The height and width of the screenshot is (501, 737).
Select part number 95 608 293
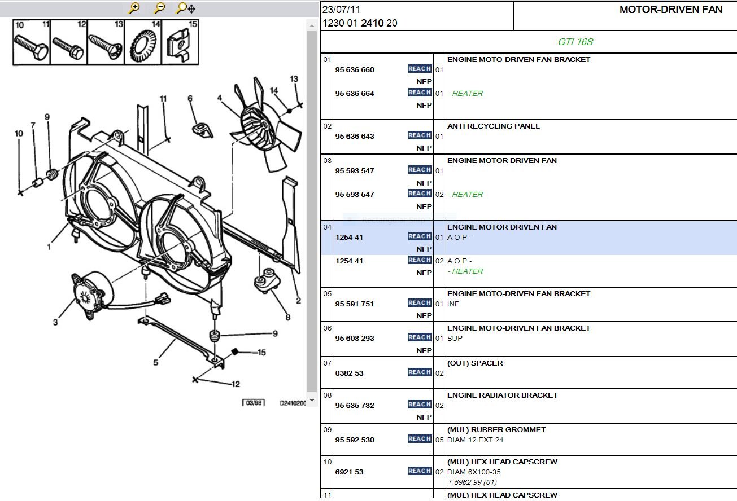(355, 339)
